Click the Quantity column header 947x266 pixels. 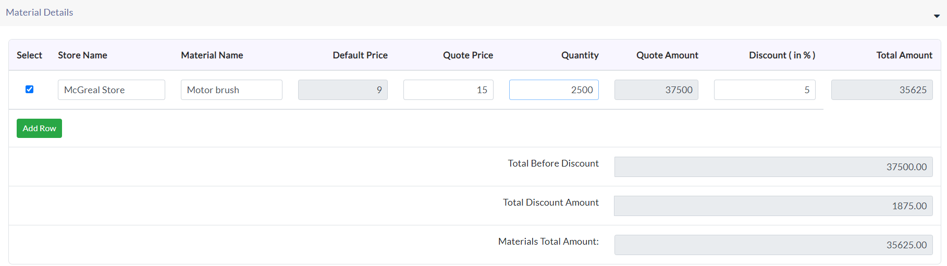click(x=580, y=55)
